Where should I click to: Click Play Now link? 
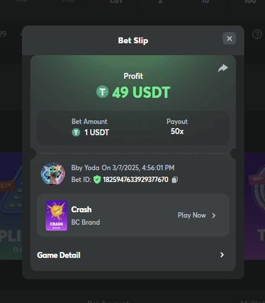(192, 215)
